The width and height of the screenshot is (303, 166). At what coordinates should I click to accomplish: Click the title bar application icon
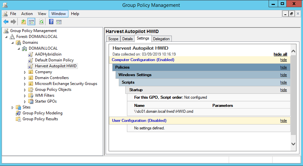click(5, 5)
